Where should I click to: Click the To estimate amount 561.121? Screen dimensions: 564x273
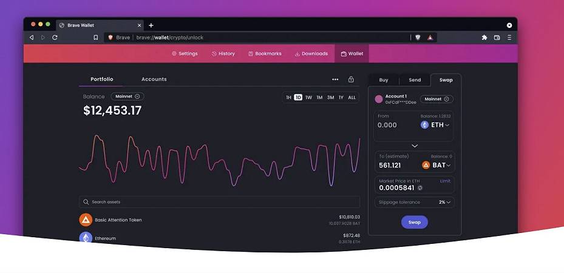point(390,165)
